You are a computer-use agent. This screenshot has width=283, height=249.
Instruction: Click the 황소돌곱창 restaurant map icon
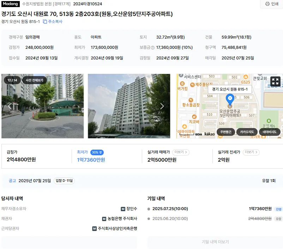191,100
